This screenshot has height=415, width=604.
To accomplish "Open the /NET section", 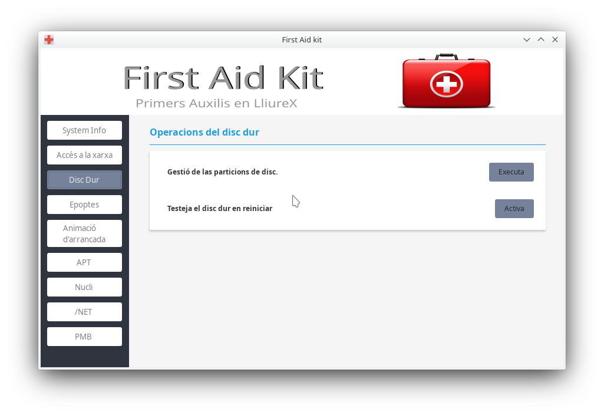I will click(x=84, y=312).
